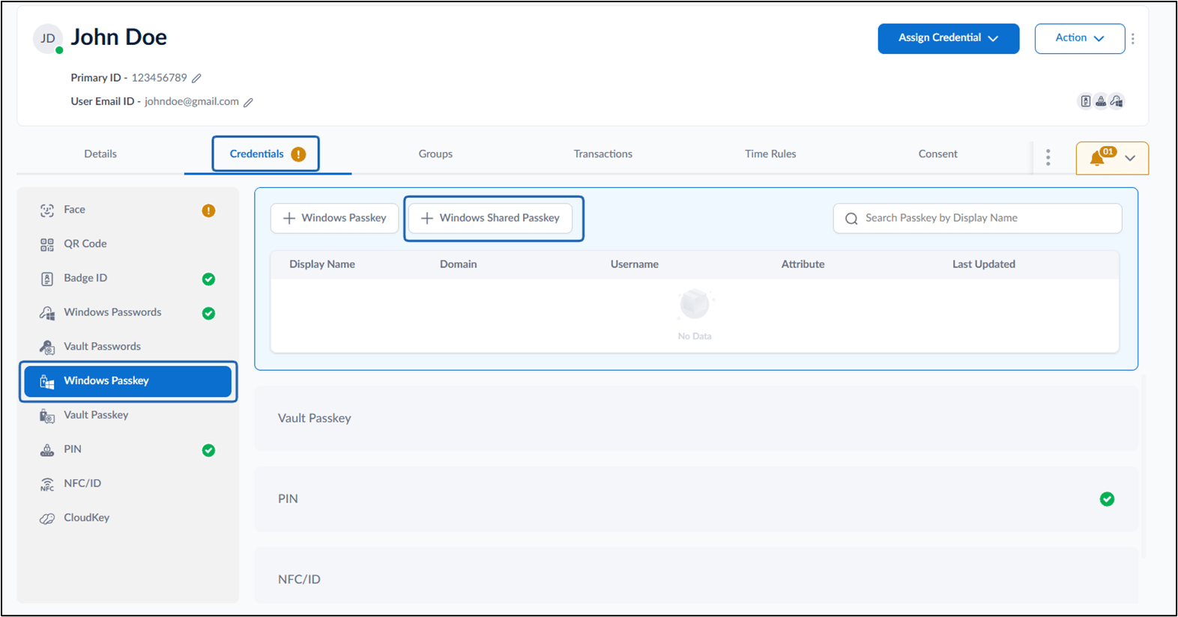
Task: Expand the Vault Passkey panel
Action: [695, 419]
